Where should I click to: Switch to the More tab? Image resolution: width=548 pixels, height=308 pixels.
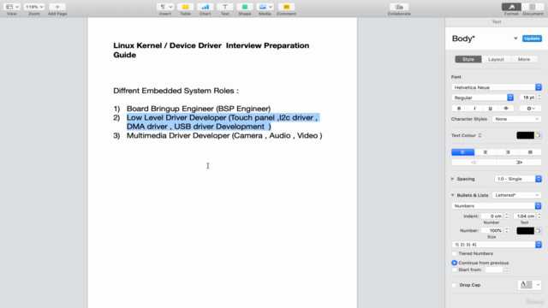click(x=524, y=59)
